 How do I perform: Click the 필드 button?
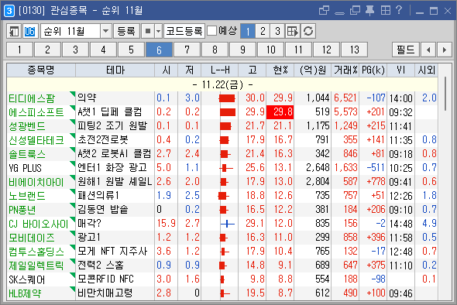405,50
